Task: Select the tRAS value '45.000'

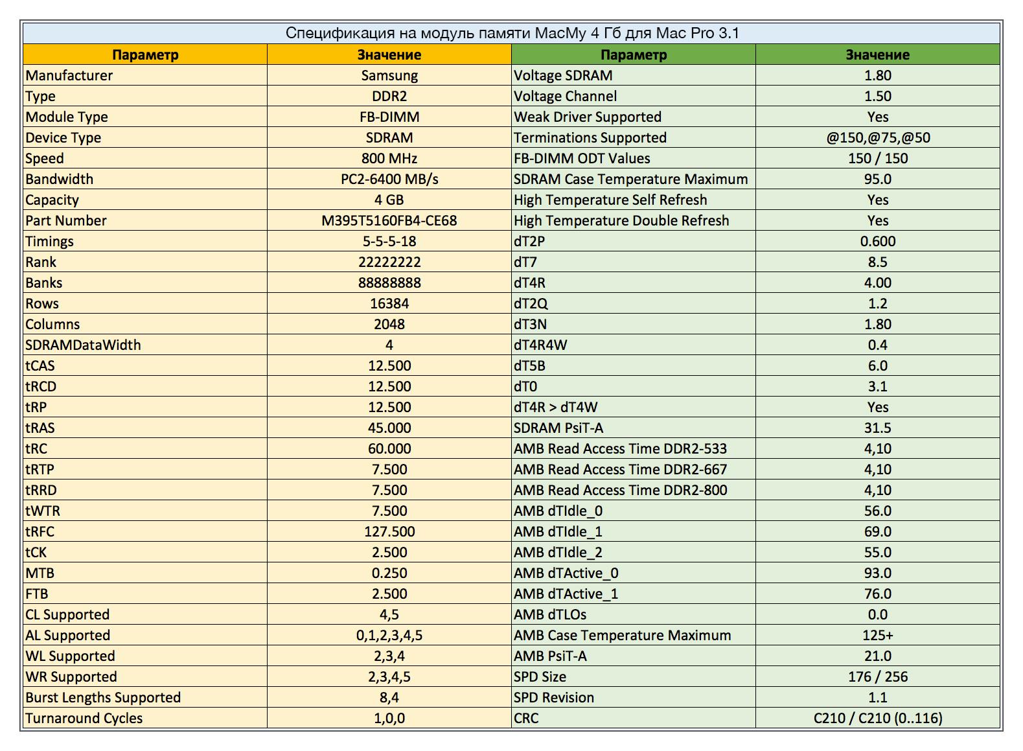Action: [389, 428]
